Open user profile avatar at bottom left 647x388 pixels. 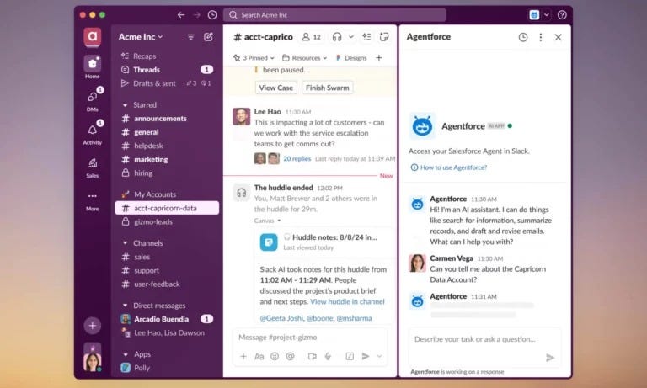[x=92, y=361]
